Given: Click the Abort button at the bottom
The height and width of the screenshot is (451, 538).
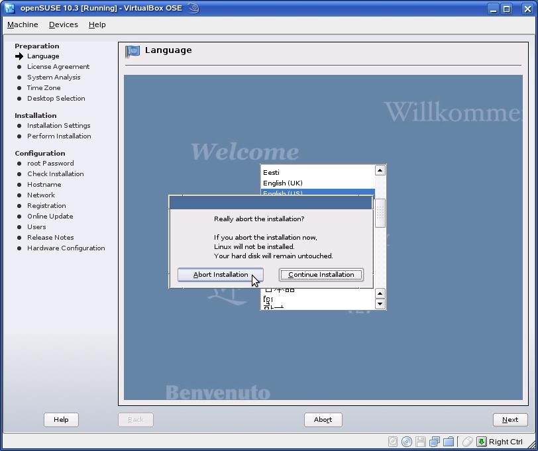Looking at the screenshot, I should click(x=323, y=419).
